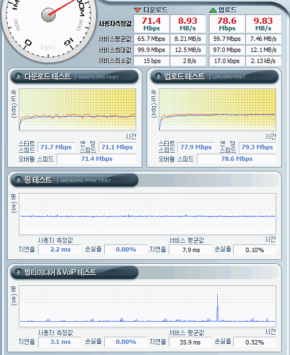Screen dimensions: 290x355
Task: Select the 업로드 테스트 header bar
Action: click(x=214, y=77)
